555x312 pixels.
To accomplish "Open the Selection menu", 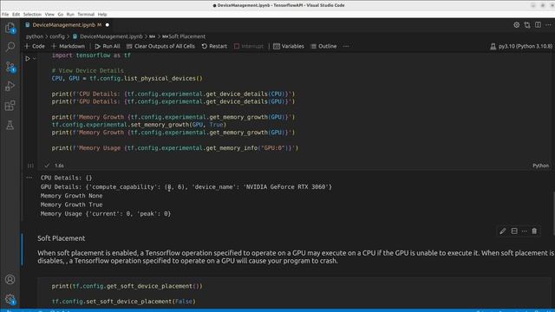I will 32,15.
